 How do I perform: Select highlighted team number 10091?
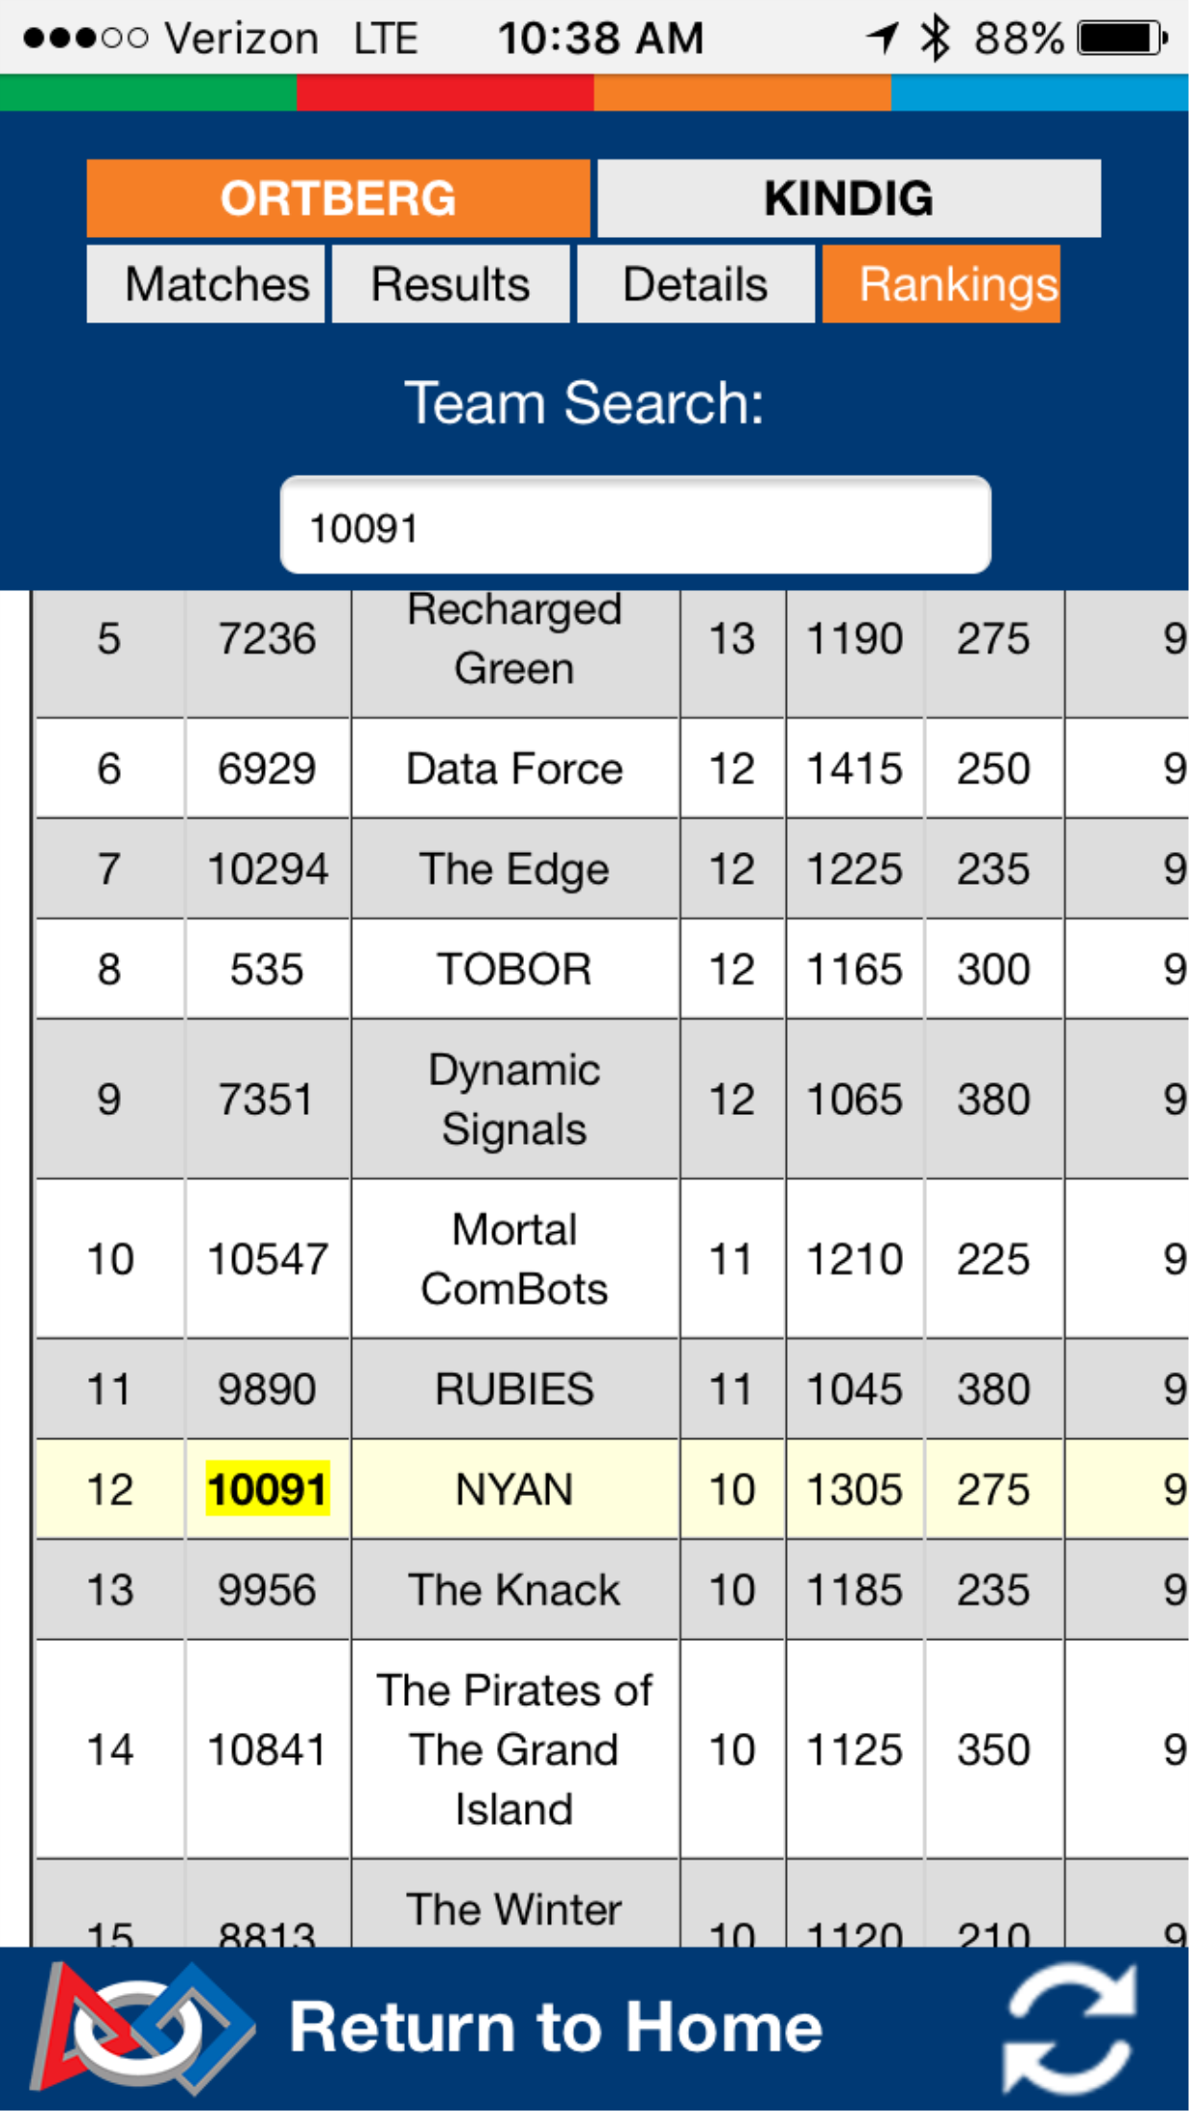tap(268, 1489)
